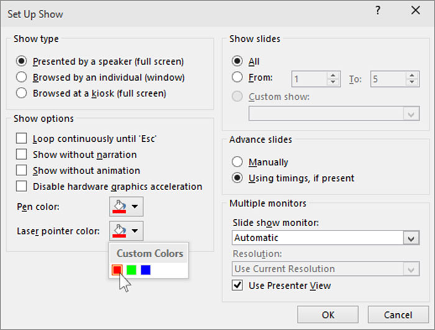Expand the Laser pointer color dropdown arrow

(135, 231)
